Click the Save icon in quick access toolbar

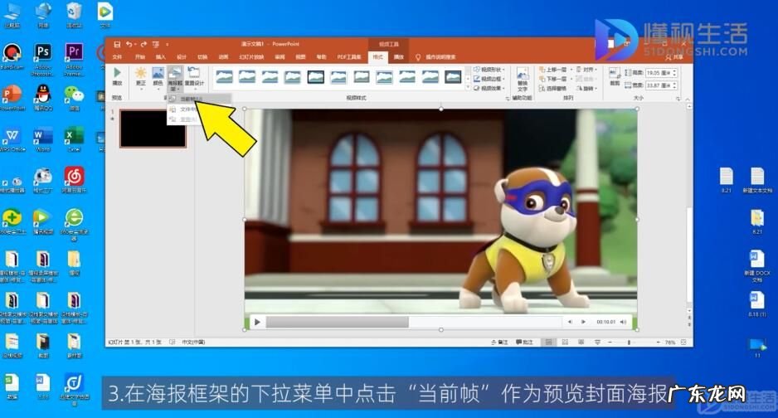point(117,44)
